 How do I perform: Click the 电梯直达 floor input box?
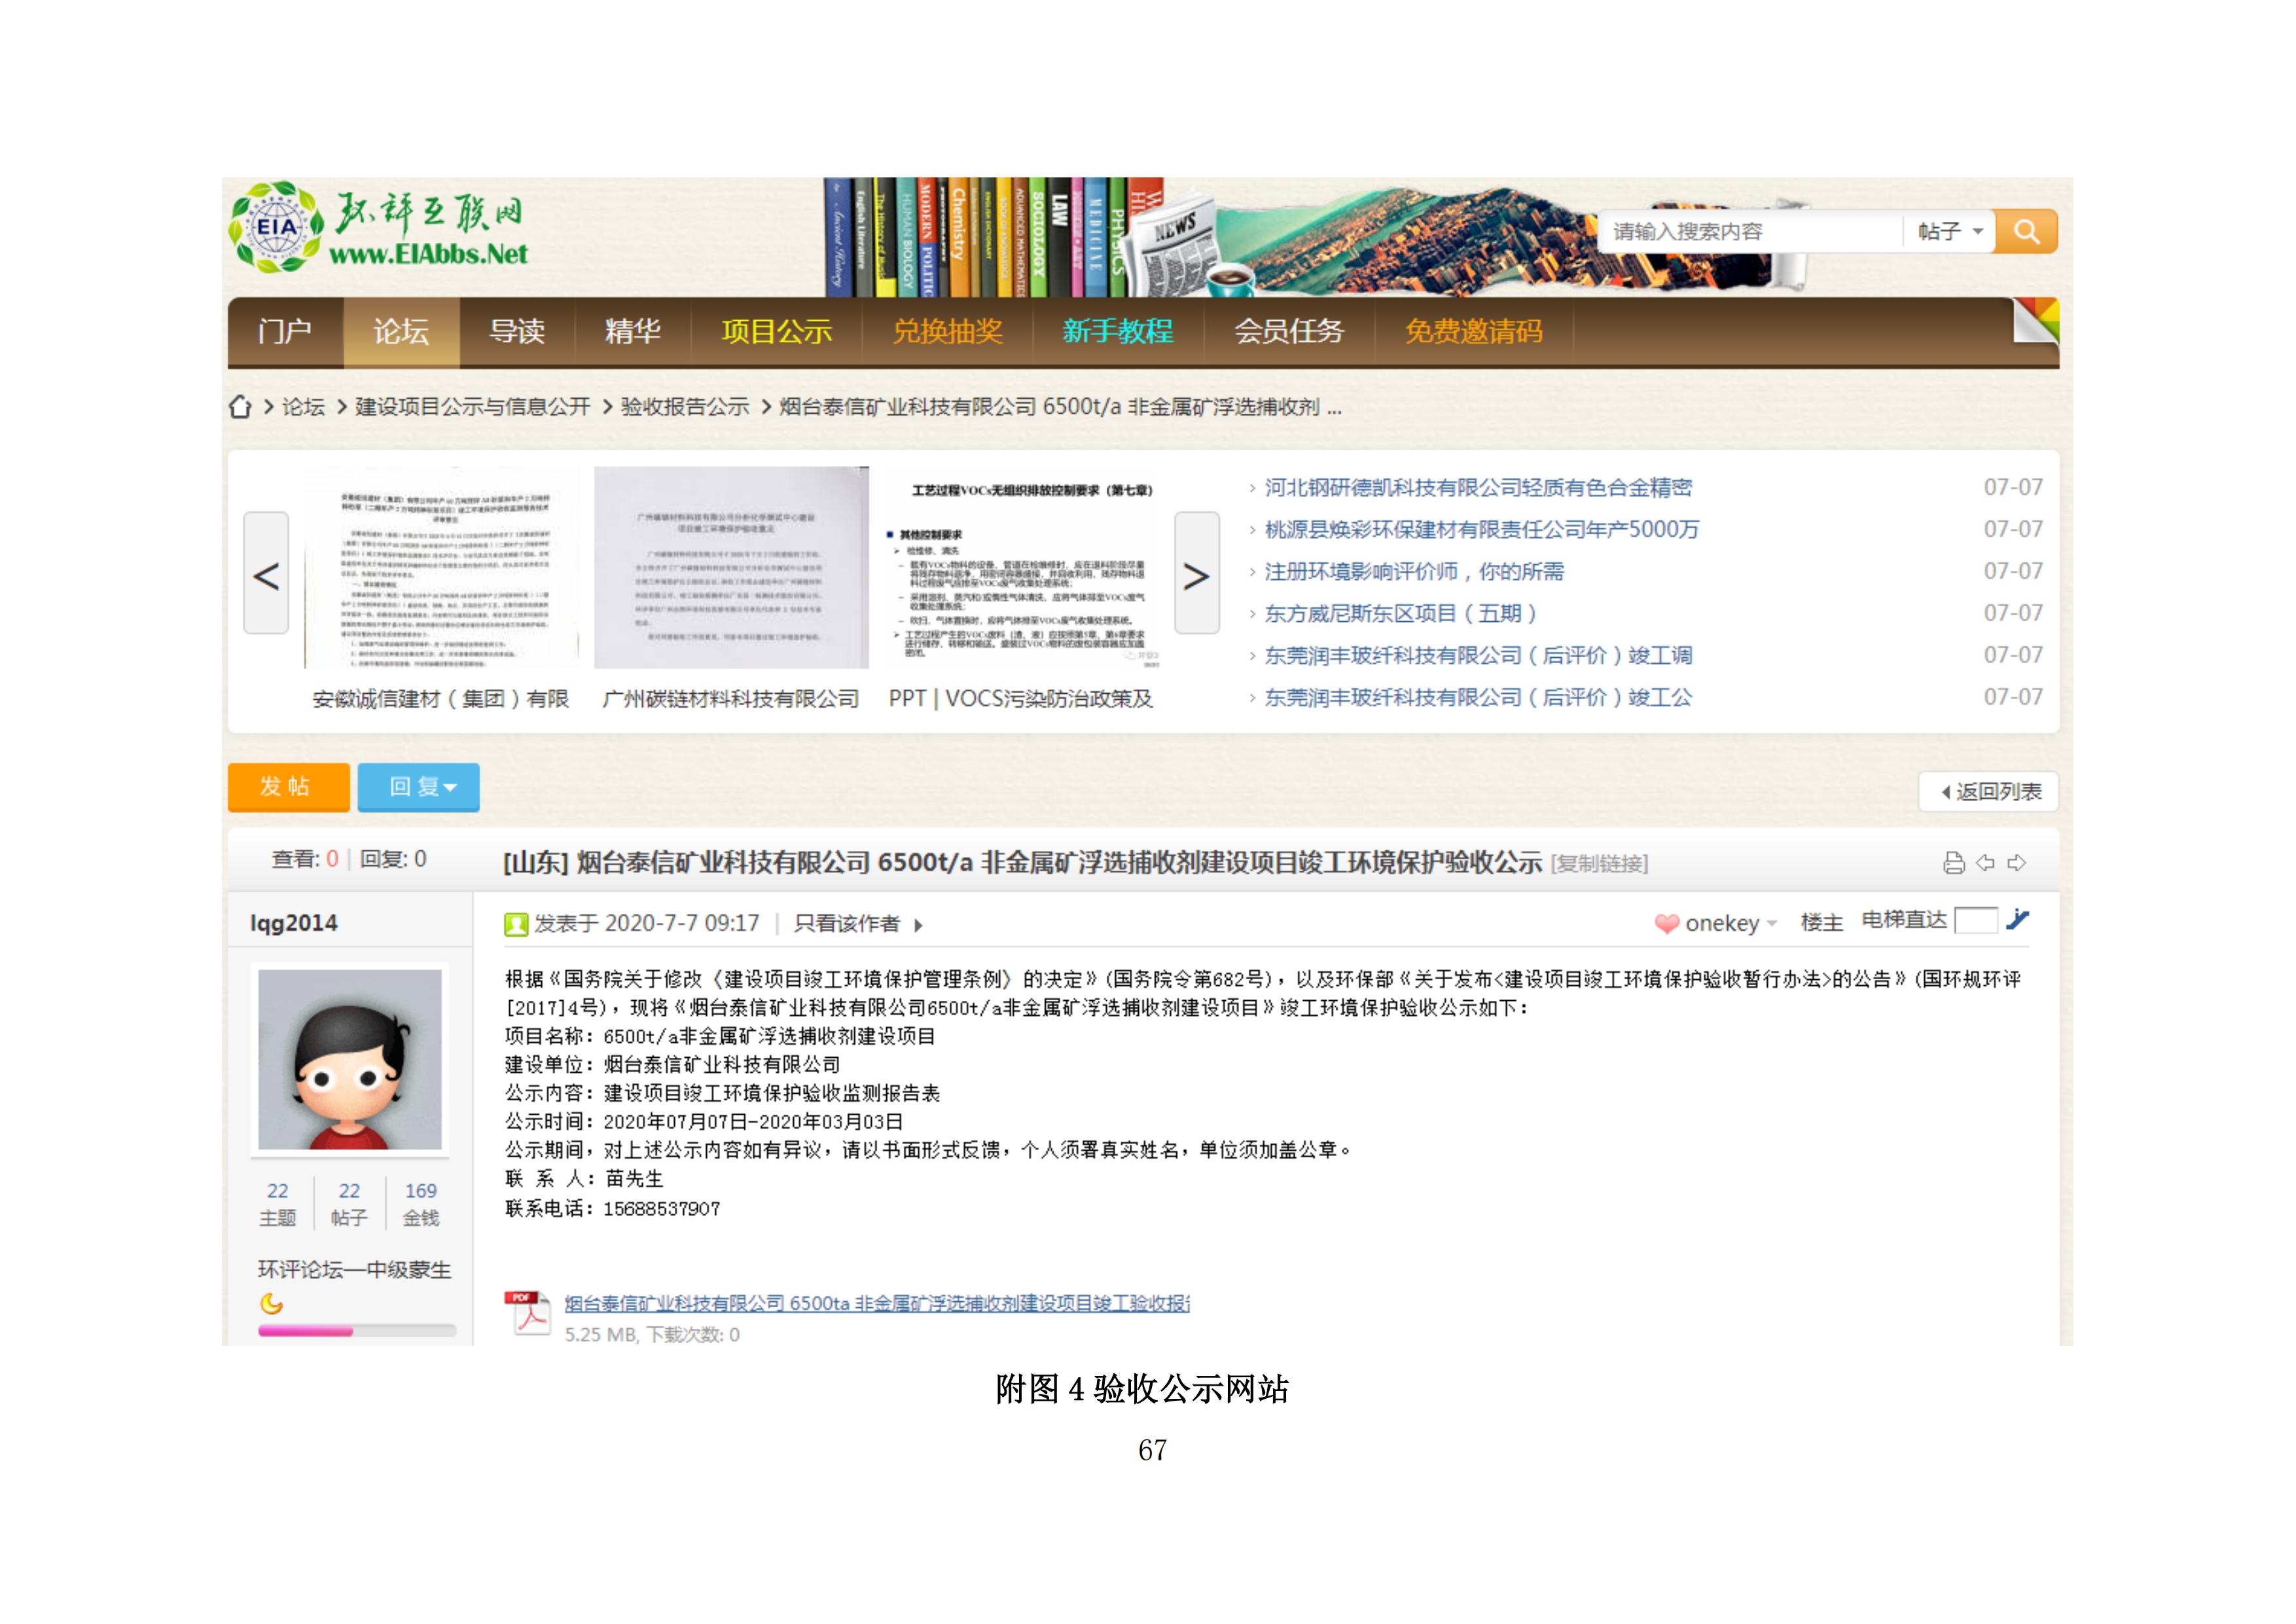[1975, 920]
